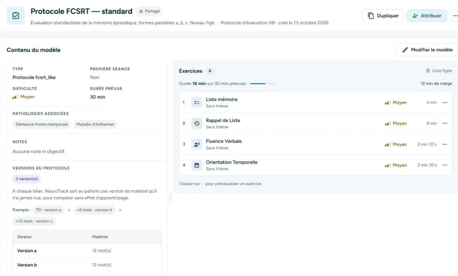Click the 12 min de marge label
Viewport: 458px width, 276px height.
pos(436,84)
